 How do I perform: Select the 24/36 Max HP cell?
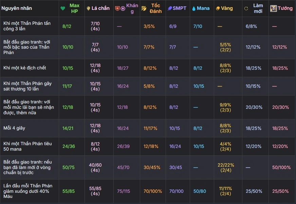point(69,146)
